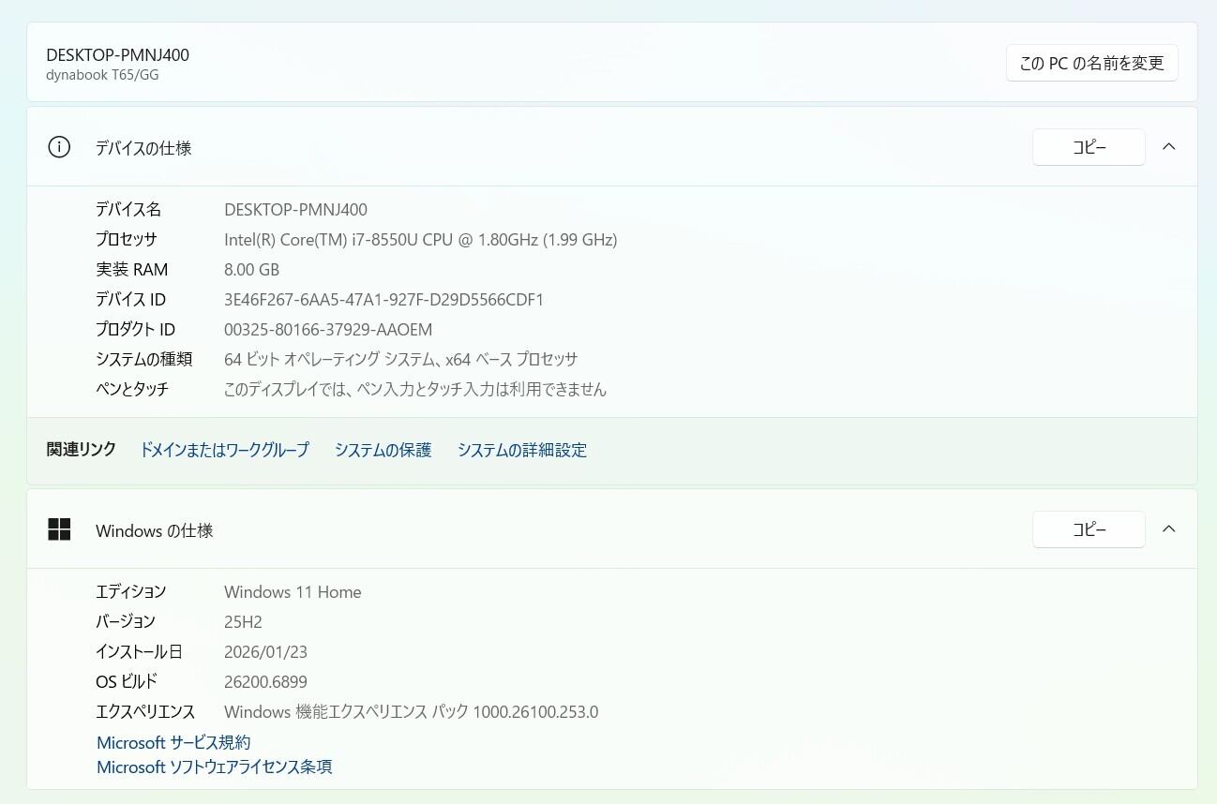Select the PC name DESKTOP-PMNJ400 header text
This screenshot has height=804, width=1217.
[x=117, y=55]
